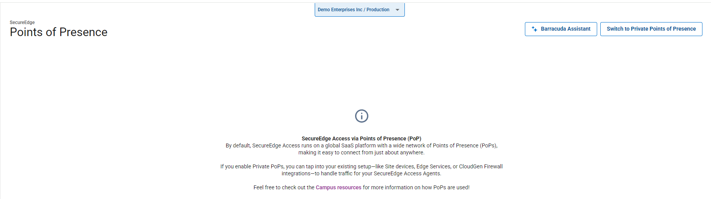Click the SecureEdge breadcrumb label

22,22
